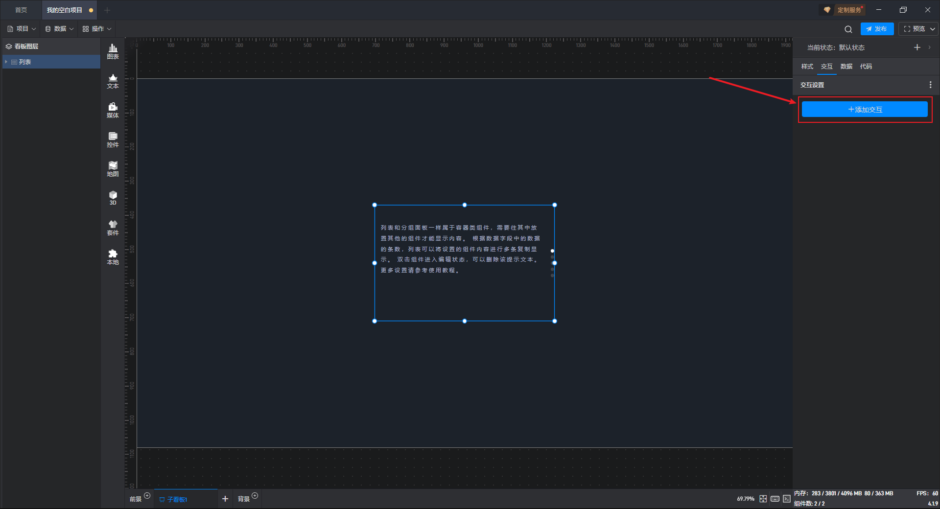
Task: Click the 内存 memory usage readout
Action: coord(844,493)
